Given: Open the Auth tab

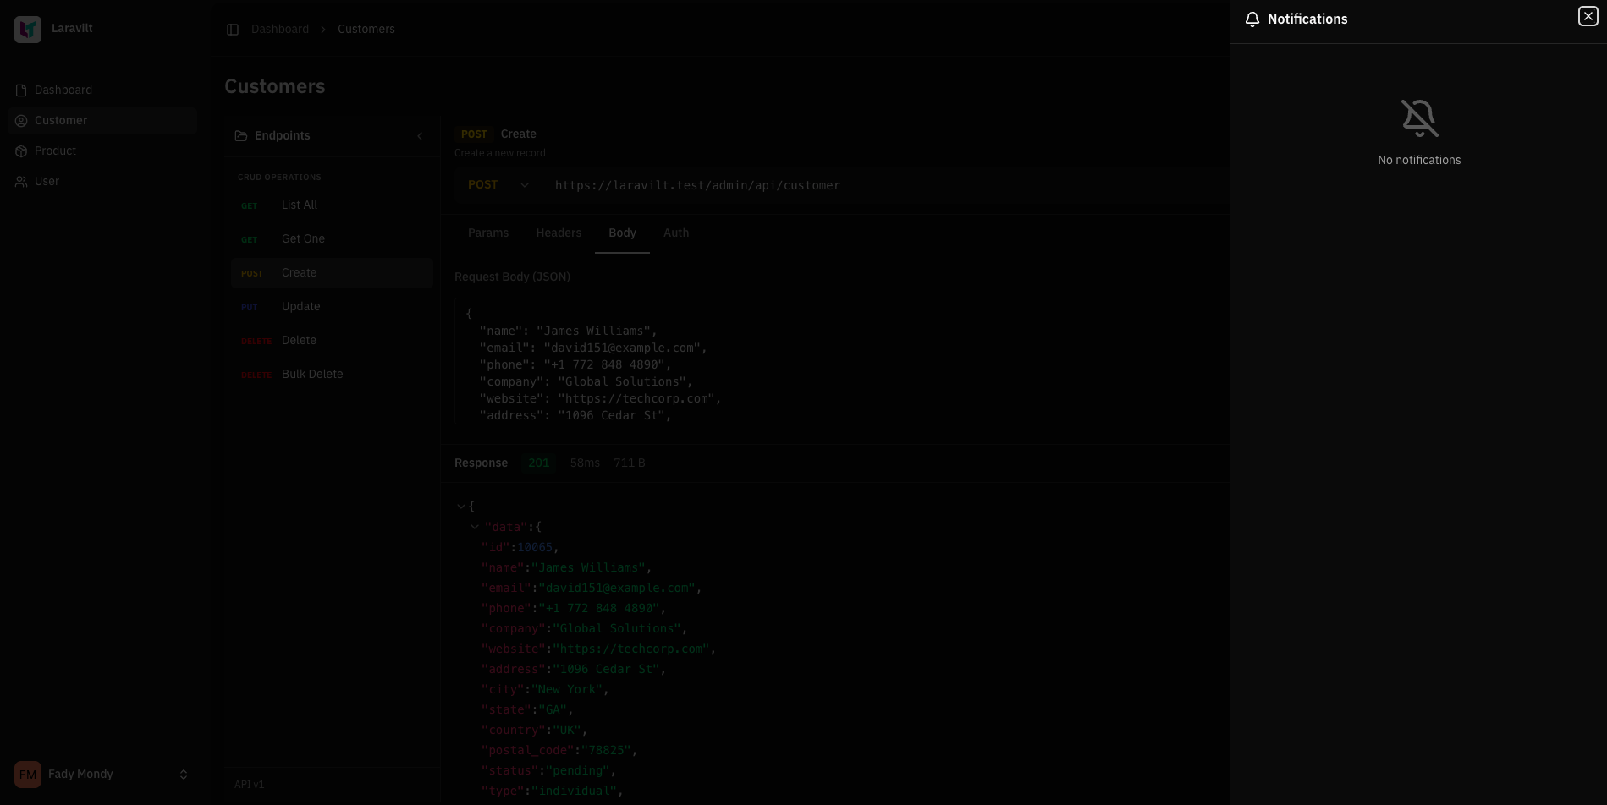Looking at the screenshot, I should pos(675,233).
